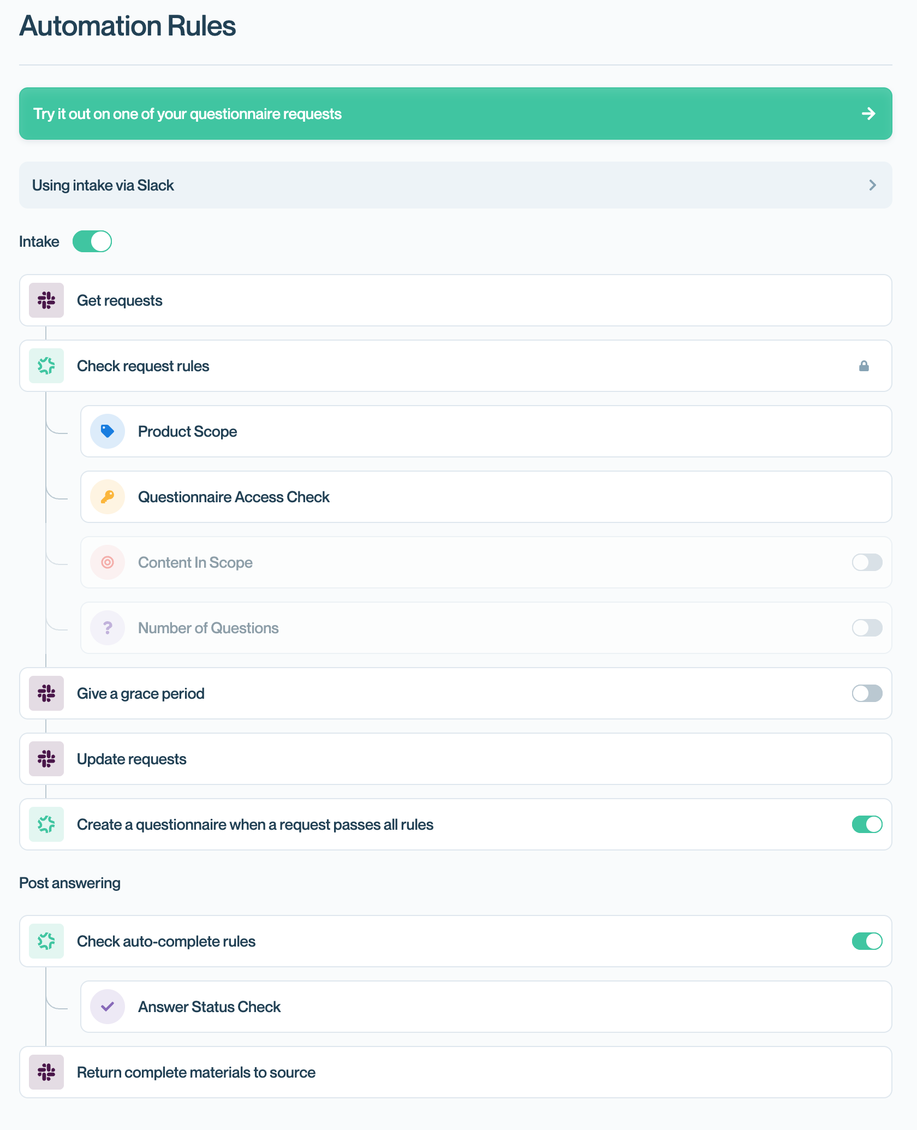Click the green gear icon beside Check auto-complete rules

pos(46,941)
